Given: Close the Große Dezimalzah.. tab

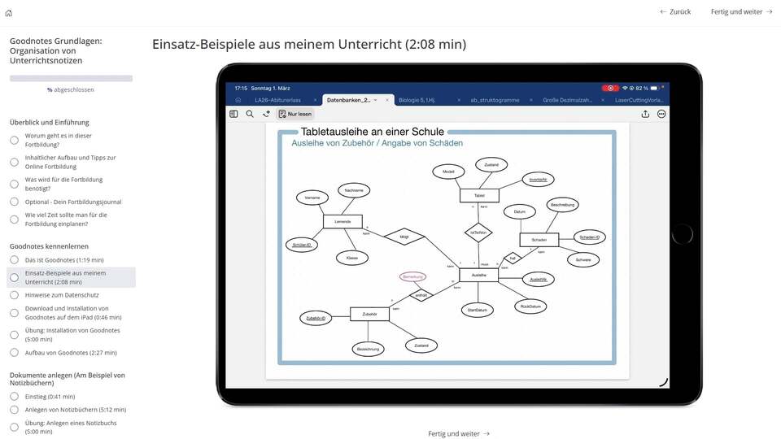Looking at the screenshot, I should pos(603,100).
